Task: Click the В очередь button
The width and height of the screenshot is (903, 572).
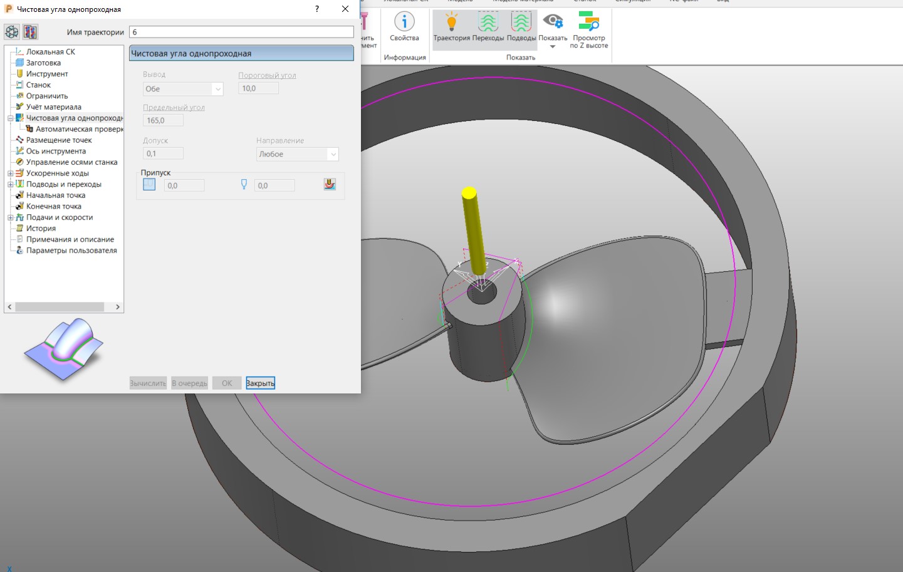Action: point(189,383)
